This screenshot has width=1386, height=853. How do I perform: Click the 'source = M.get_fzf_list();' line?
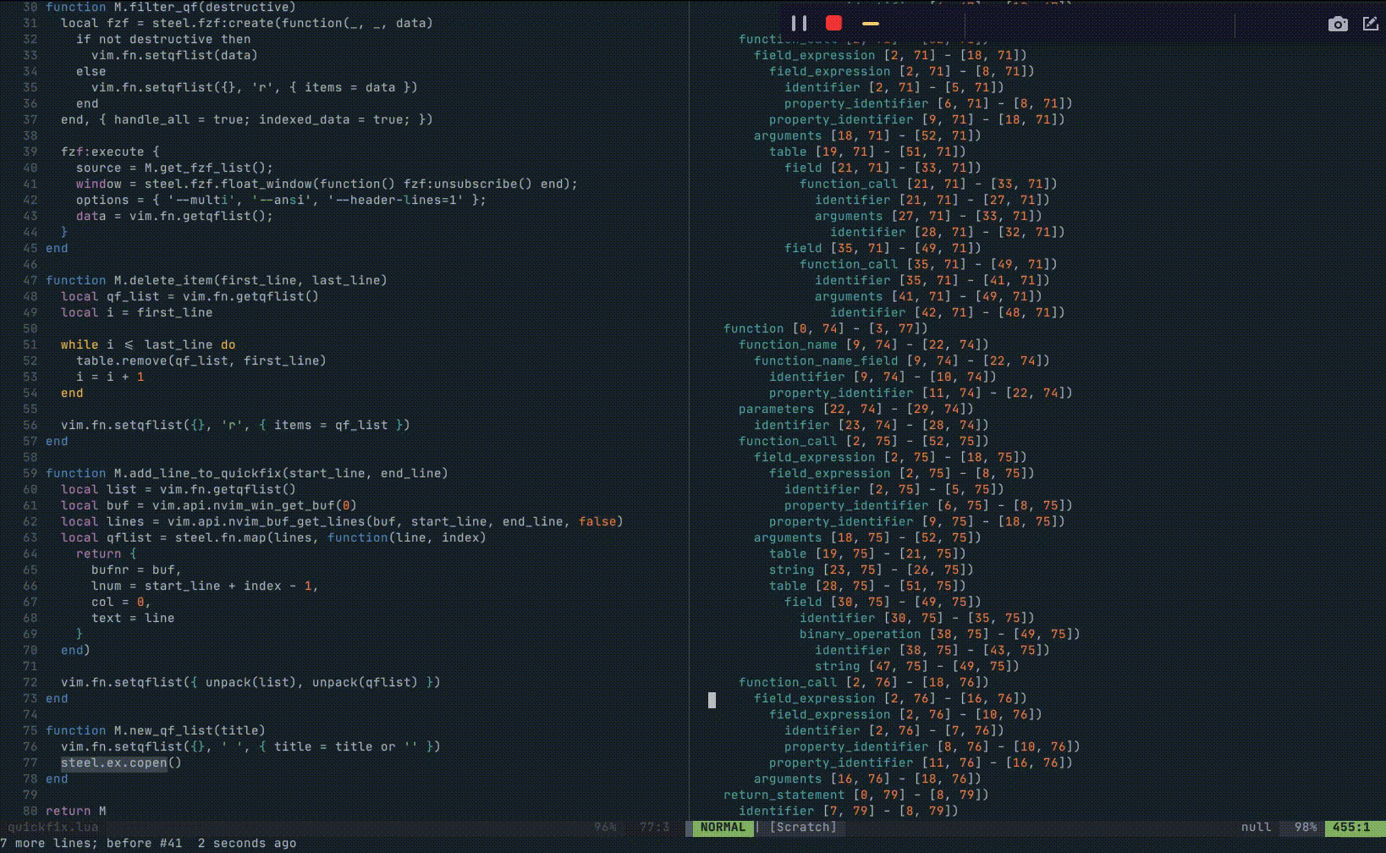174,168
